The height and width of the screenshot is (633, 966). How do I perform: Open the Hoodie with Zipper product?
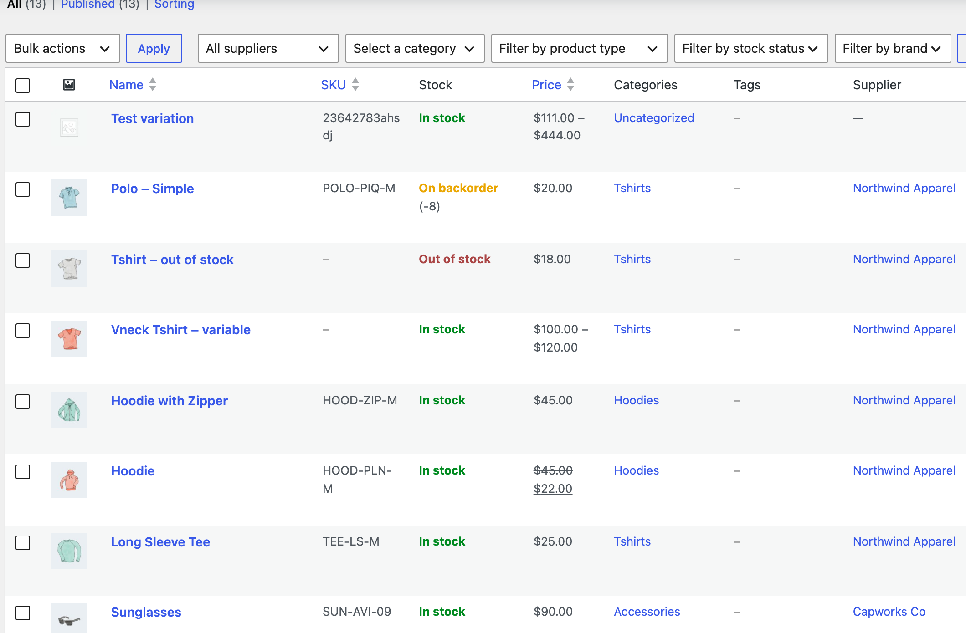click(170, 401)
